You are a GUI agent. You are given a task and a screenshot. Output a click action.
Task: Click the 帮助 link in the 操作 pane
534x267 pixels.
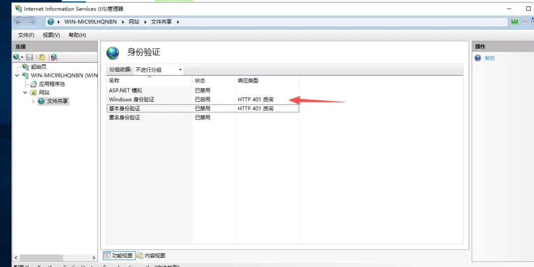pos(489,58)
